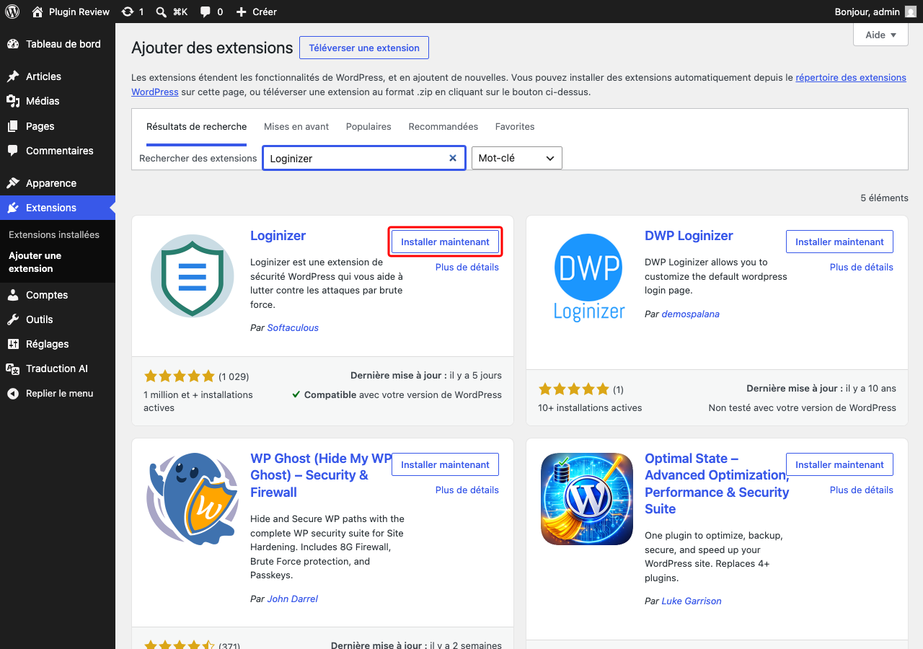923x649 pixels.
Task: Open the Tableau de bord menu
Action: [x=58, y=44]
